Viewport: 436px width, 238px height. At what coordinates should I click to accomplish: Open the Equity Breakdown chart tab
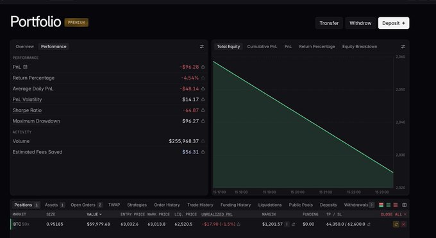point(360,46)
